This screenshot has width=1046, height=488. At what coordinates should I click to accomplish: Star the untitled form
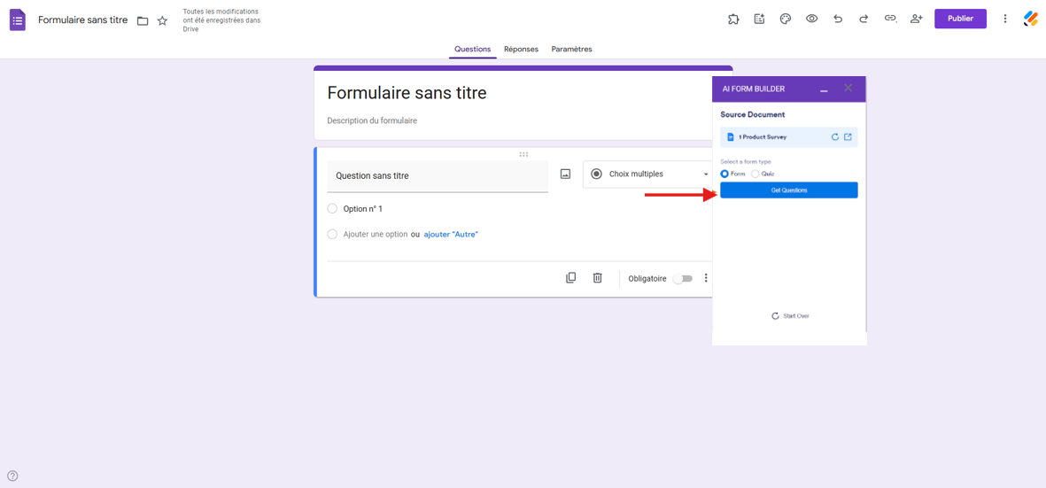pos(162,20)
